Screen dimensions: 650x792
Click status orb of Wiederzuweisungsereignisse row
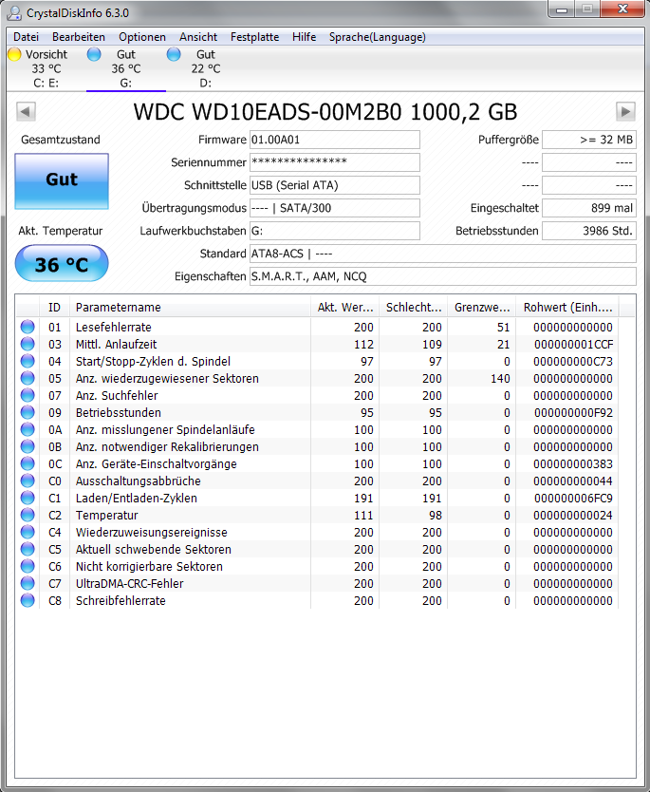(x=28, y=532)
